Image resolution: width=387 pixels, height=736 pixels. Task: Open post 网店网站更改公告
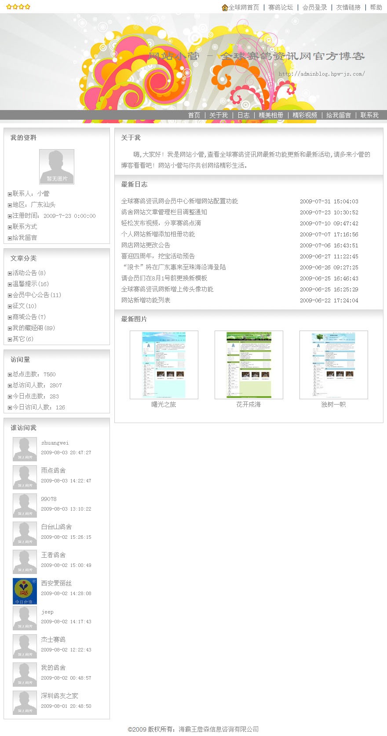coord(146,245)
